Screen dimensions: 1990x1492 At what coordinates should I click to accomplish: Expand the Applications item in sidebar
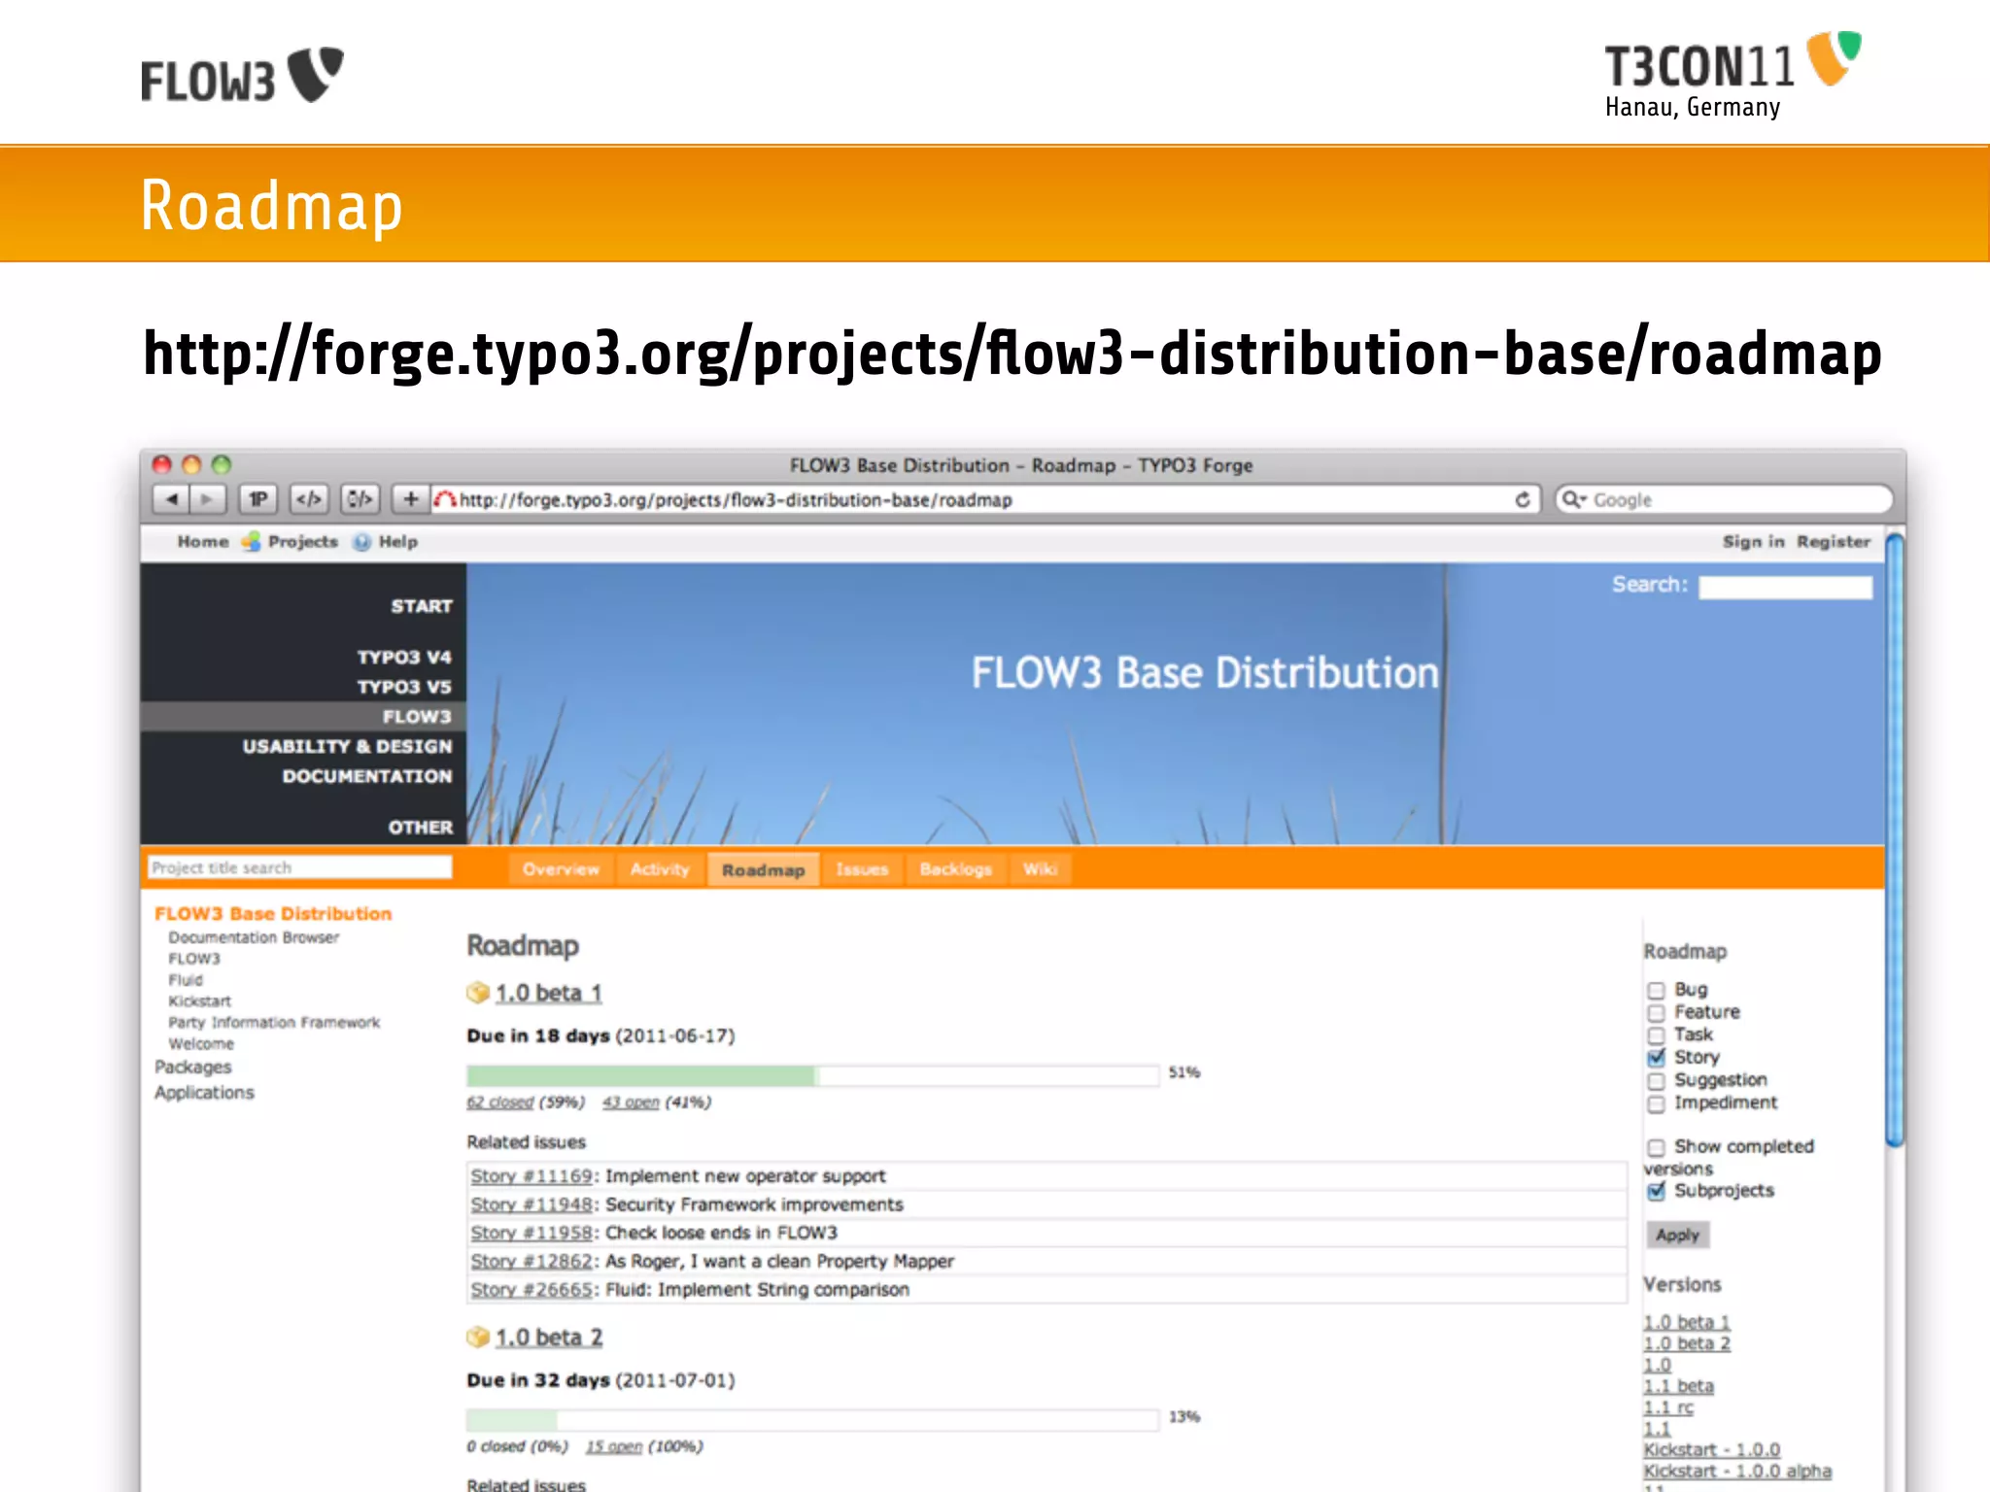tap(204, 1093)
